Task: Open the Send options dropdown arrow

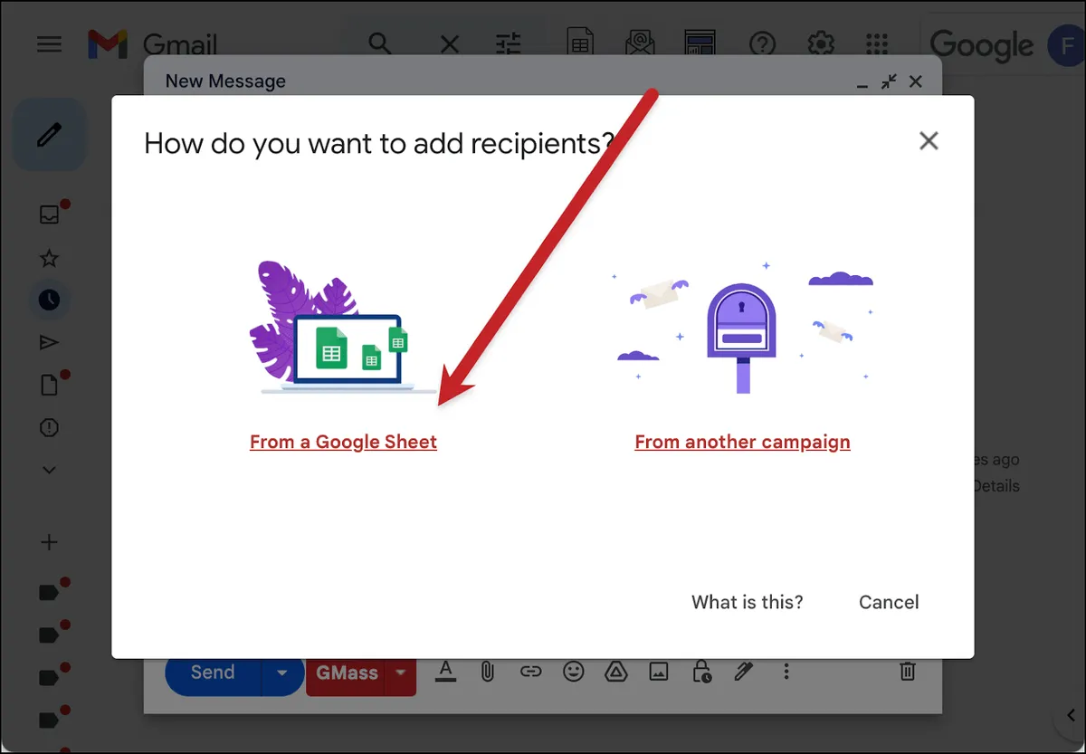Action: coord(282,673)
